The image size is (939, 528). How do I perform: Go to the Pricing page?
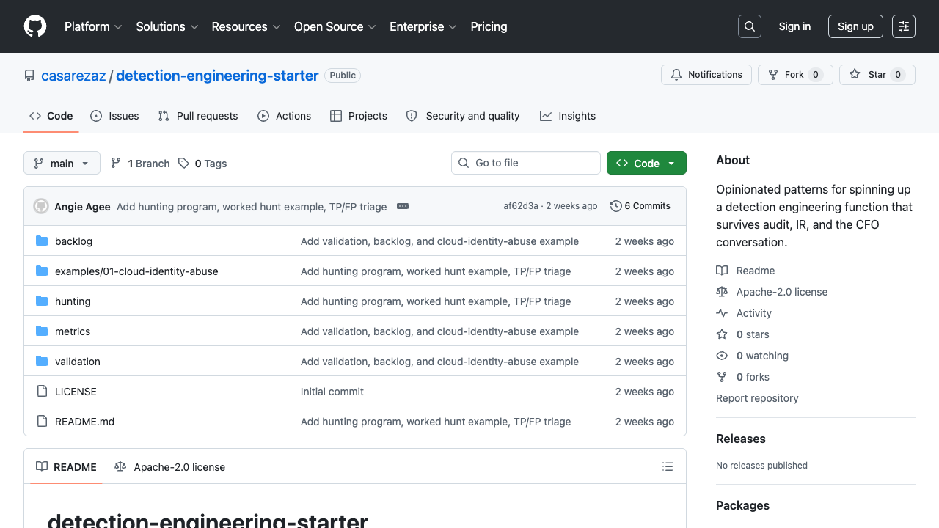[489, 26]
